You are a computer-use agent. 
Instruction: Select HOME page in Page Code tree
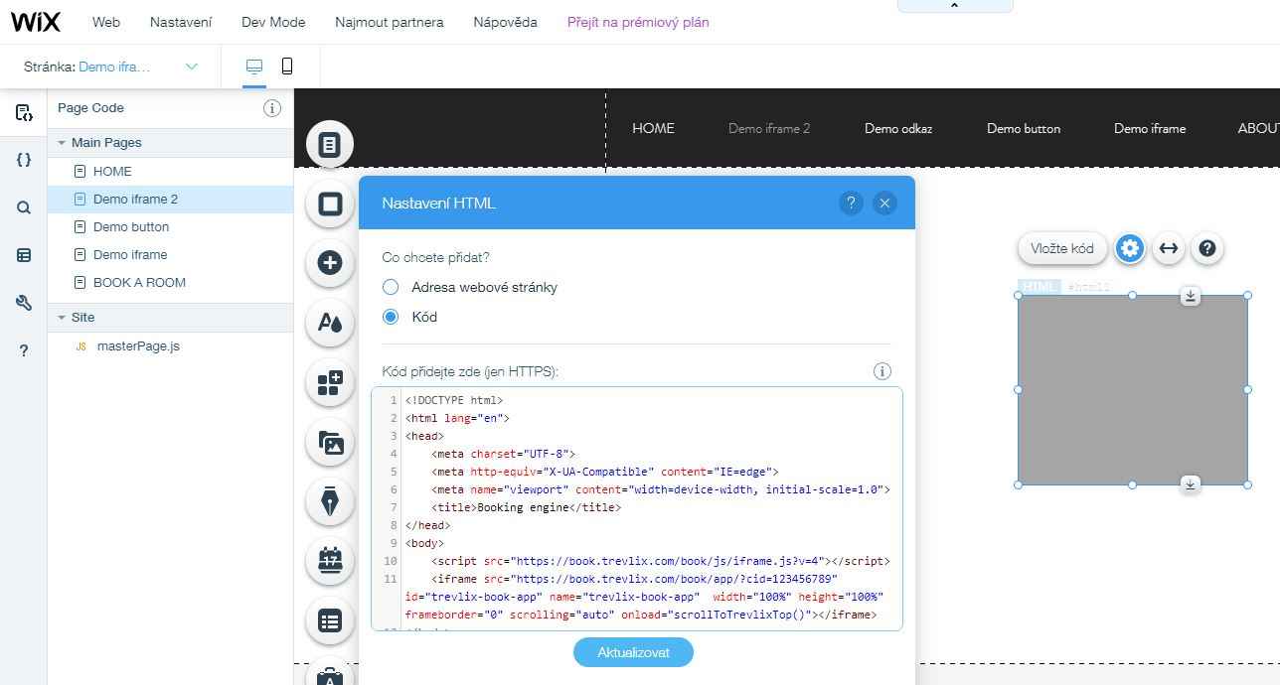(171, 172)
